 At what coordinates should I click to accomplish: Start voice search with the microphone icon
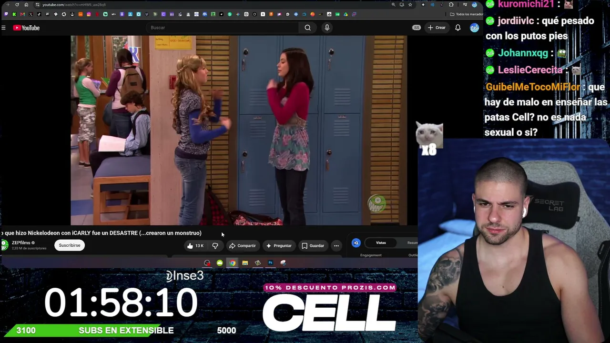coord(327,28)
